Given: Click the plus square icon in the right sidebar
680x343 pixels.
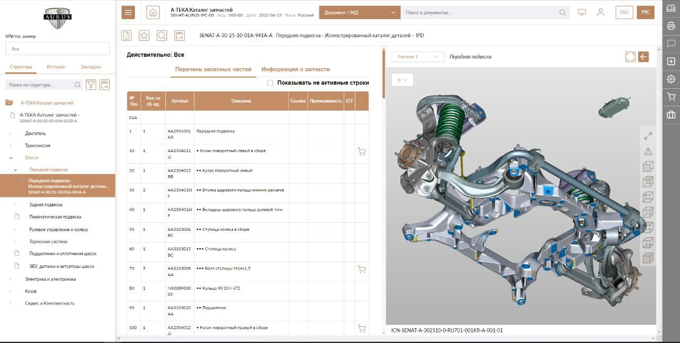Looking at the screenshot, I should point(671,62).
